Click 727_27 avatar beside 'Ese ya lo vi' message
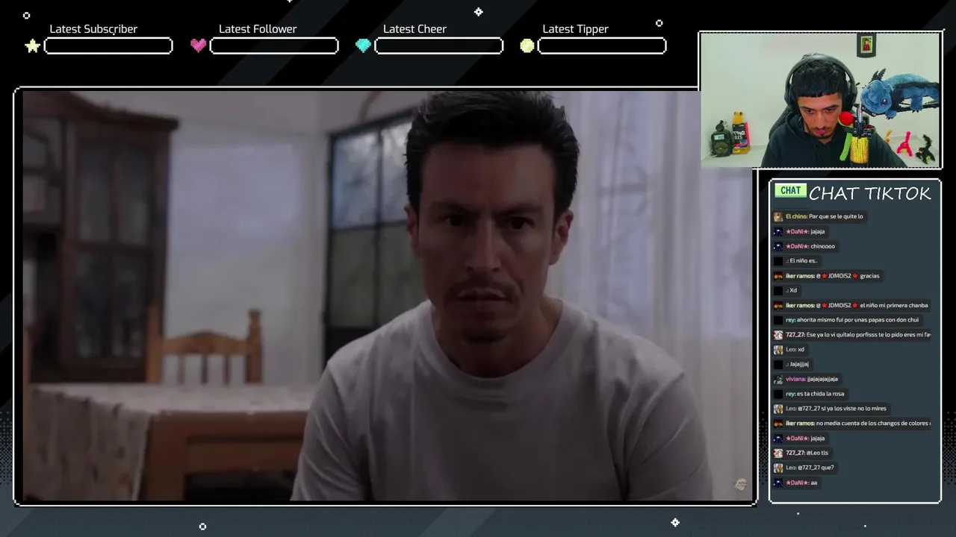956x537 pixels. (x=778, y=335)
